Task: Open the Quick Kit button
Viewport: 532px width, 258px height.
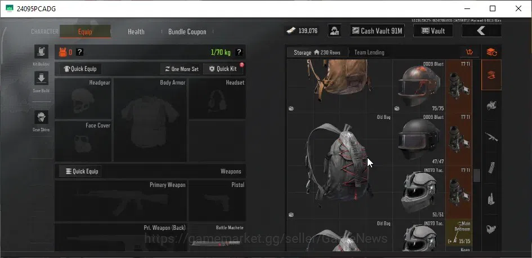Action: (x=223, y=69)
